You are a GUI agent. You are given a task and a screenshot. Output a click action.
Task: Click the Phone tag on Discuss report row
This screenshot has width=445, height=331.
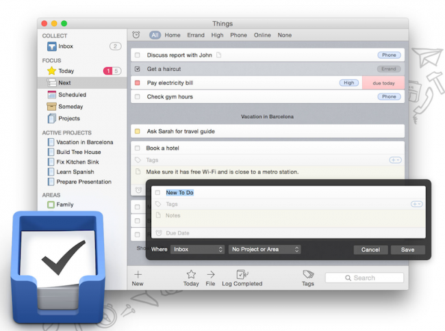(x=389, y=55)
